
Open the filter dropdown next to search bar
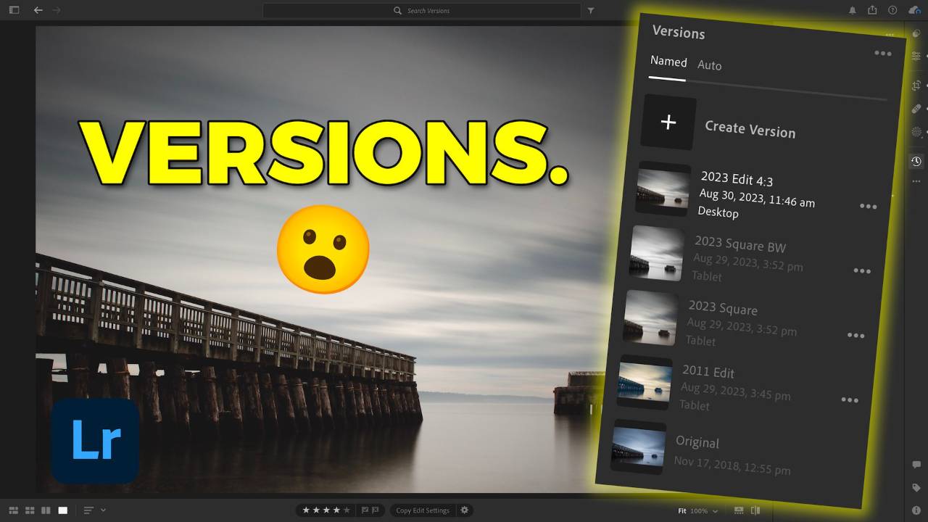coord(592,10)
